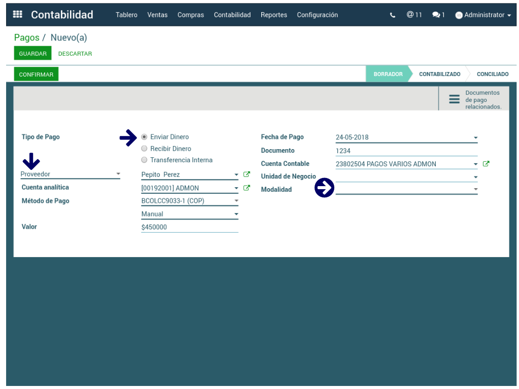Click the Valor amount input field
This screenshot has width=519, height=389.
click(x=189, y=227)
